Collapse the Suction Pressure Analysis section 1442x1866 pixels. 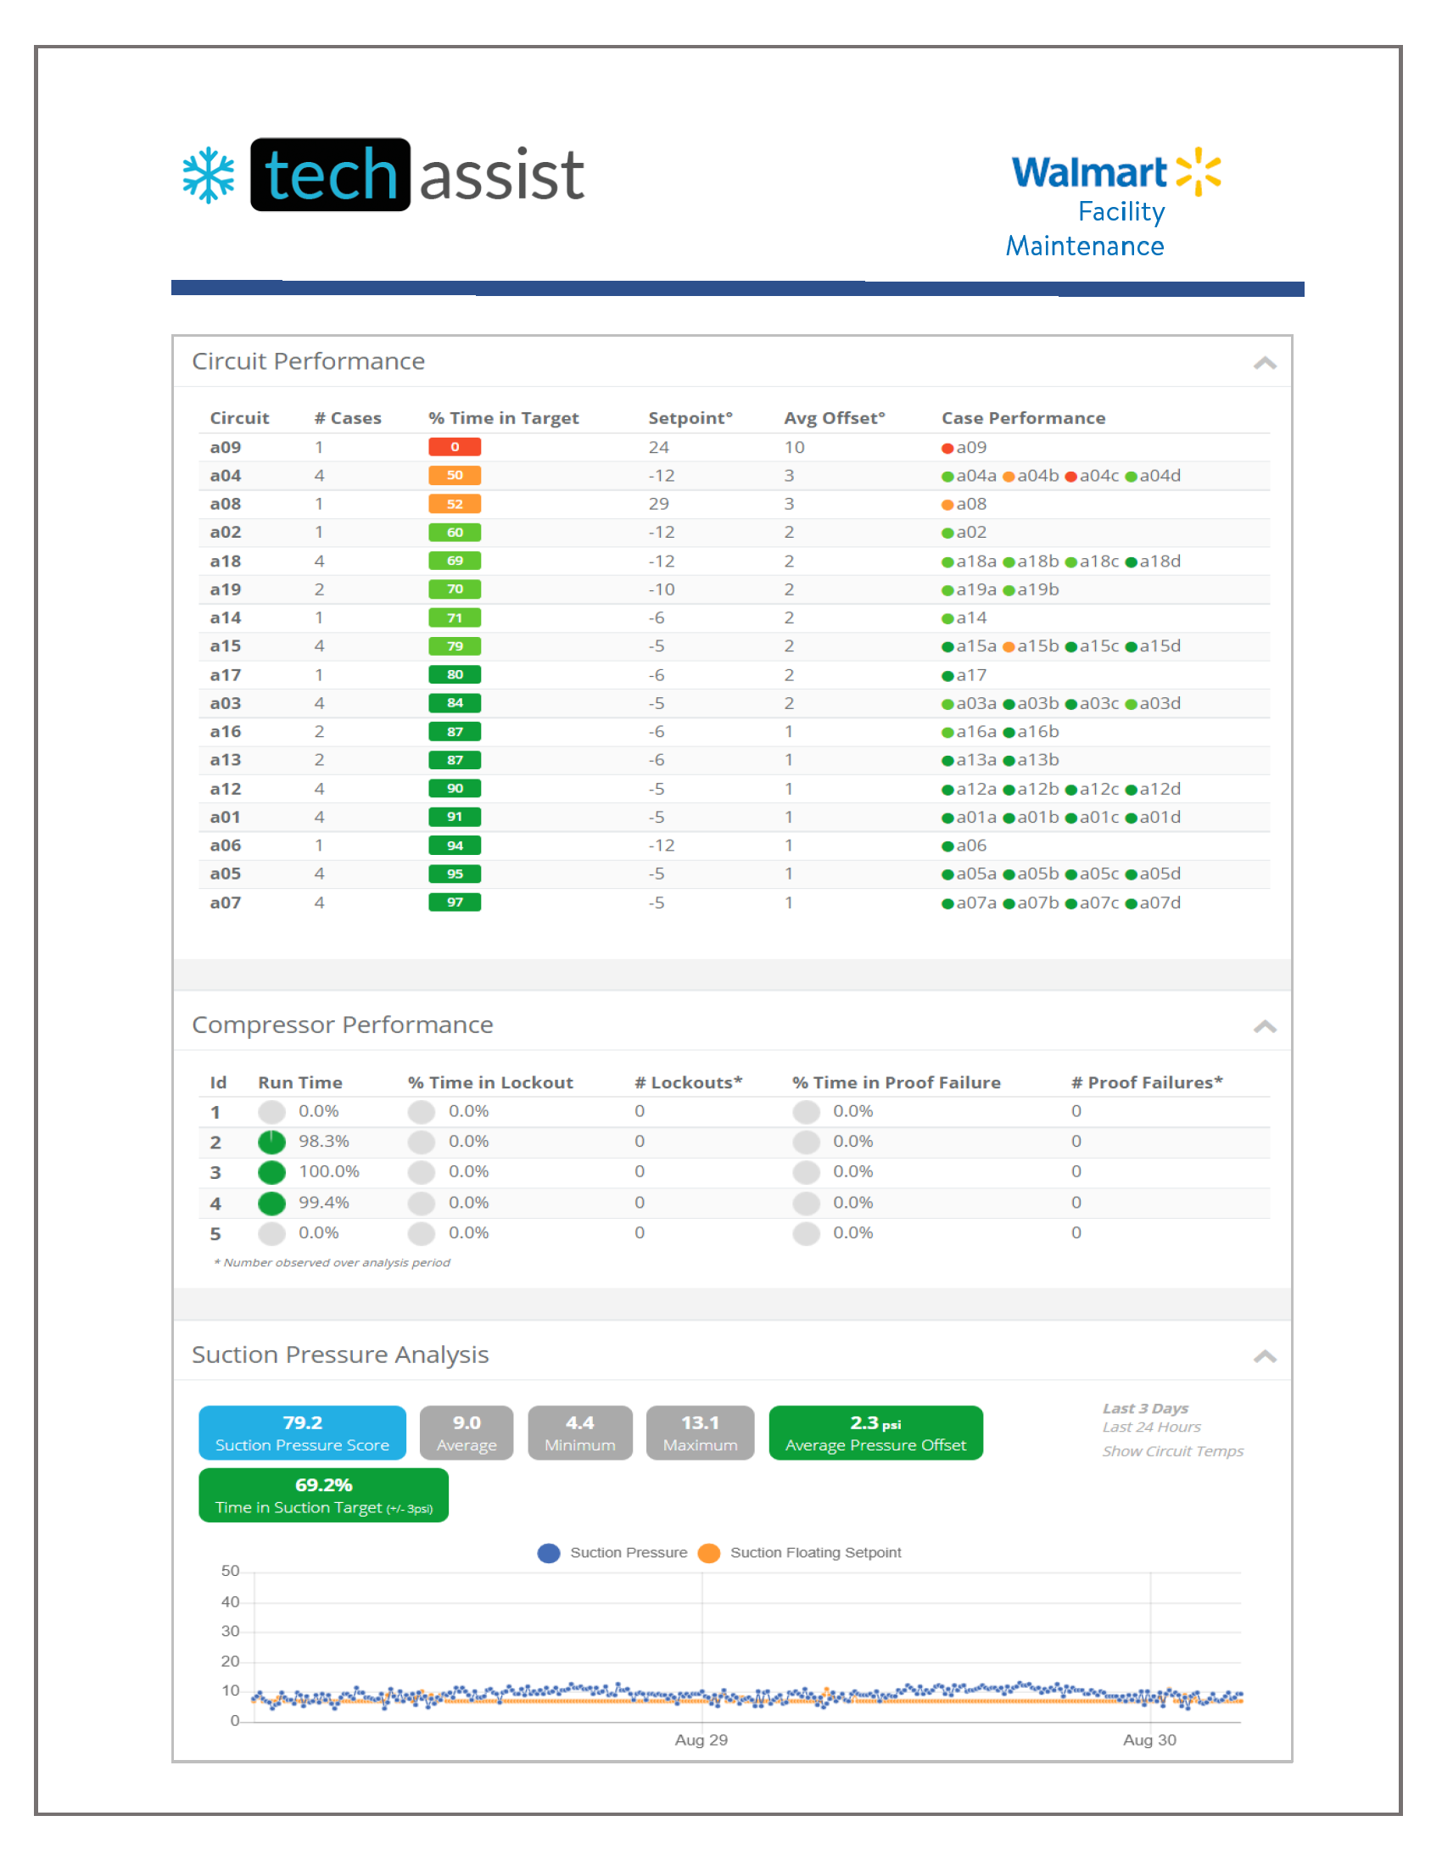pyautogui.click(x=1266, y=1355)
